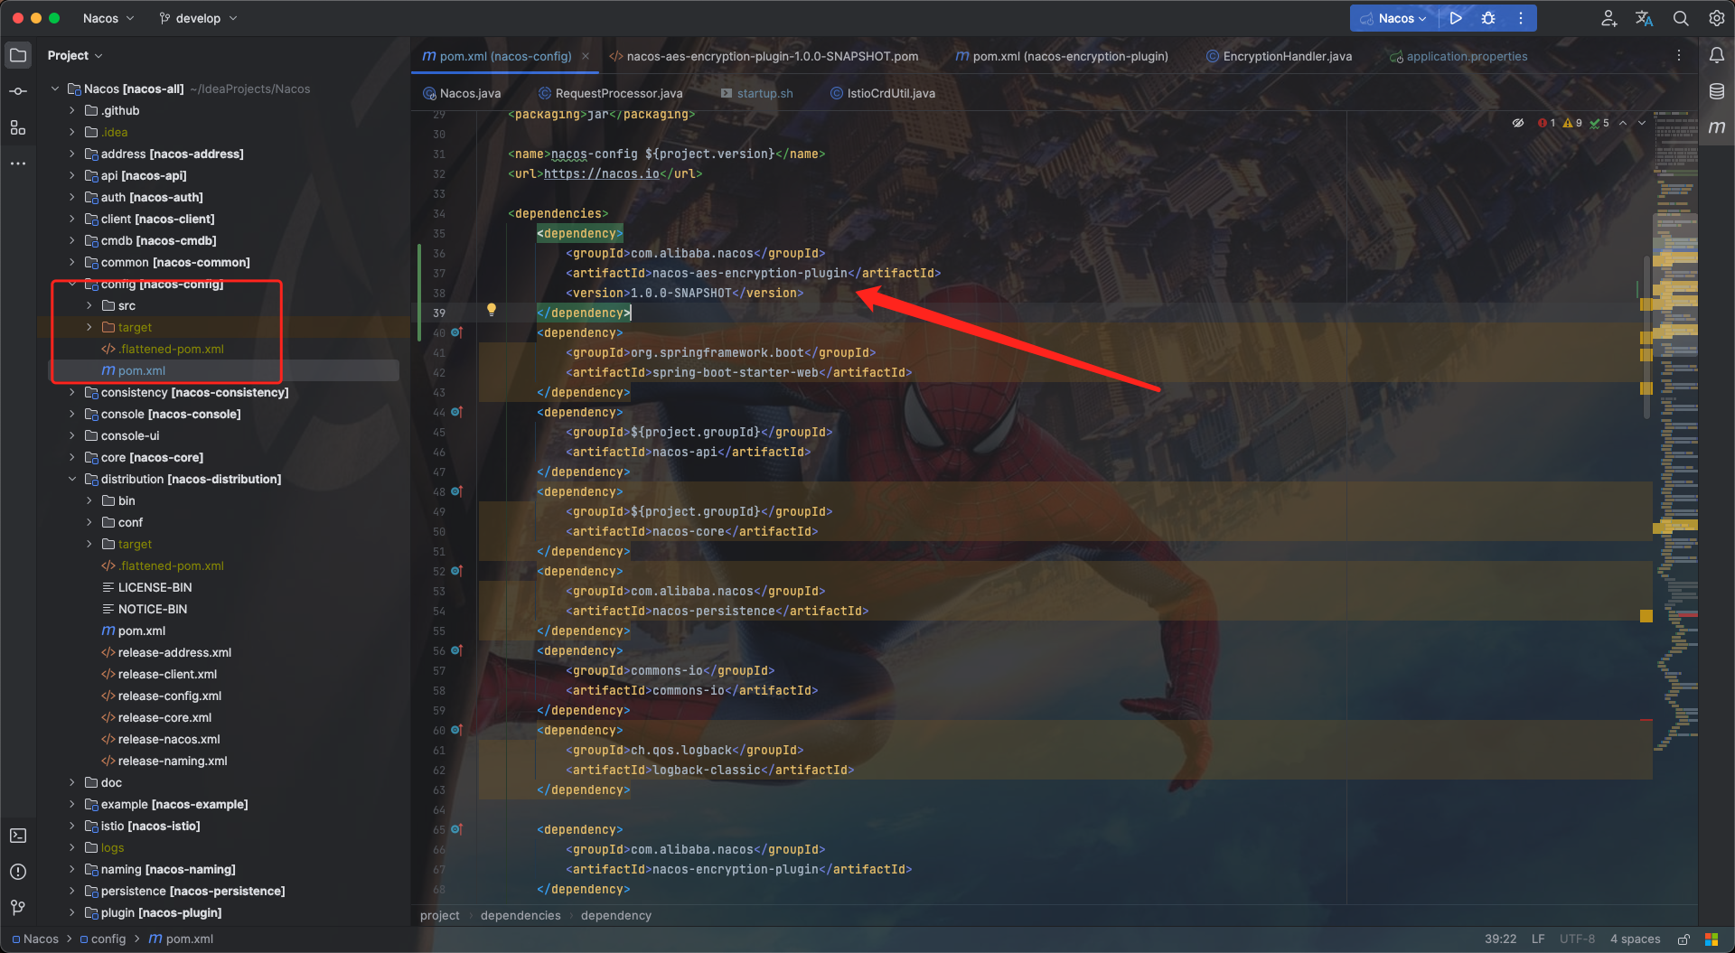This screenshot has width=1735, height=953.
Task: Switch to pom.xml (nacos-encryption-plugin) tab
Action: click(x=1062, y=56)
